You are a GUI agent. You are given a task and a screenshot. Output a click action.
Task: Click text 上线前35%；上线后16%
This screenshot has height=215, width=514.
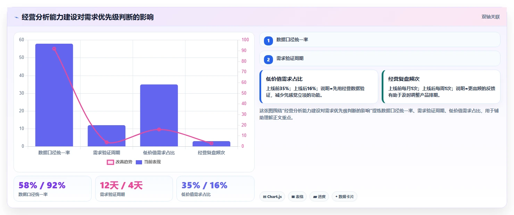292,88
